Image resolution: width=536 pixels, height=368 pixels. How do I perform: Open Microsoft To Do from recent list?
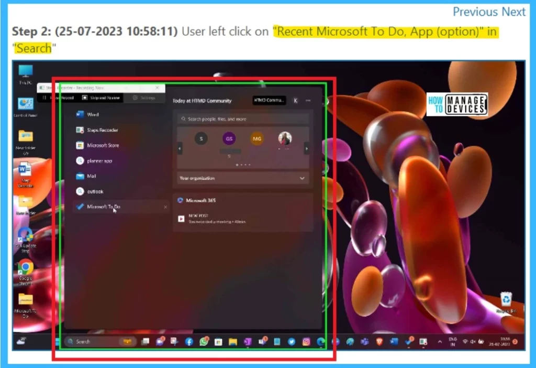(121, 207)
